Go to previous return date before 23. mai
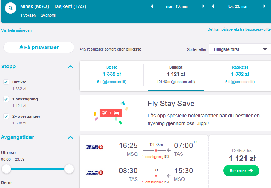The width and height of the screenshot is (271, 188). click(213, 6)
